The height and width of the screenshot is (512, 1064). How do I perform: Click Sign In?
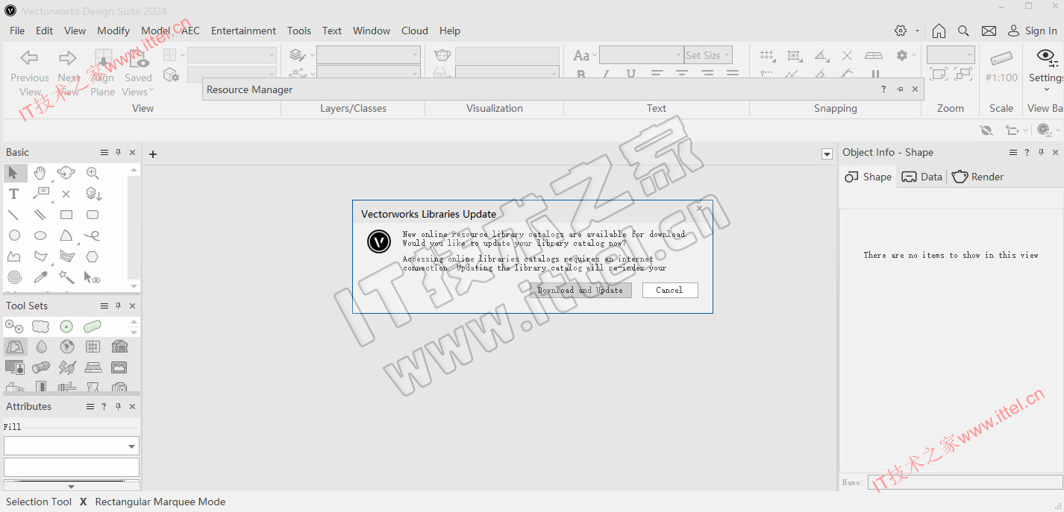point(1033,31)
